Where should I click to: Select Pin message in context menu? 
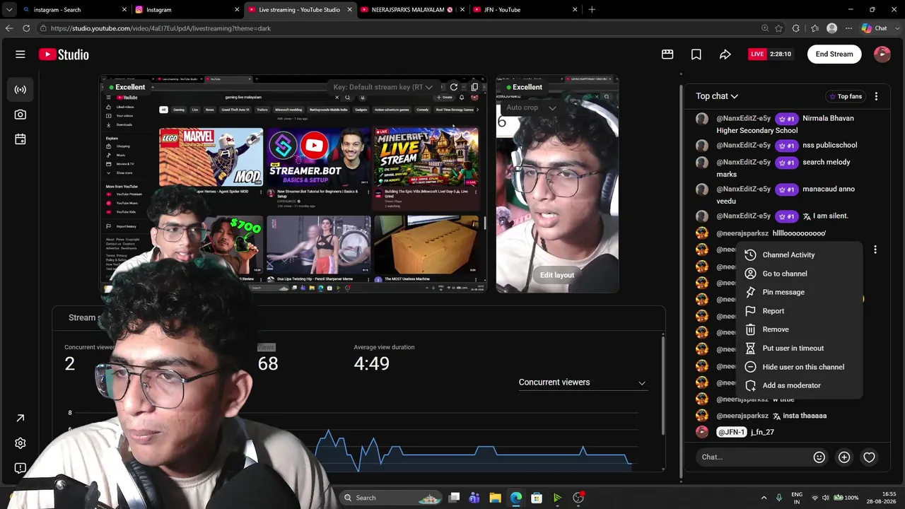800,292
